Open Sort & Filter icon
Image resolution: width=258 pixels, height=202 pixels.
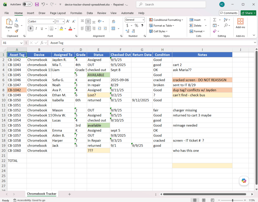pyautogui.click(x=225, y=20)
